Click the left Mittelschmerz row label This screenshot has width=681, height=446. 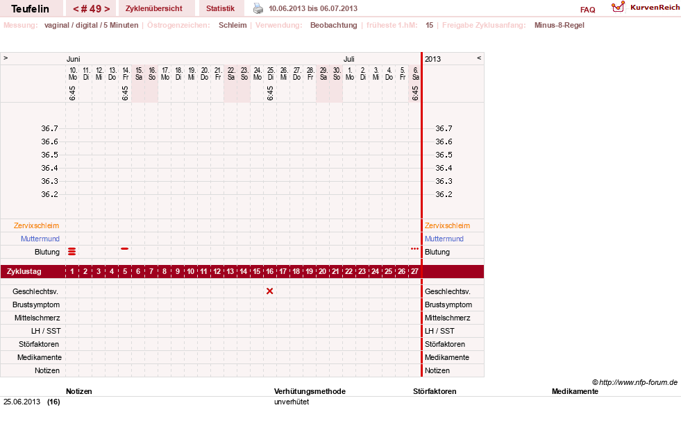click(x=37, y=318)
